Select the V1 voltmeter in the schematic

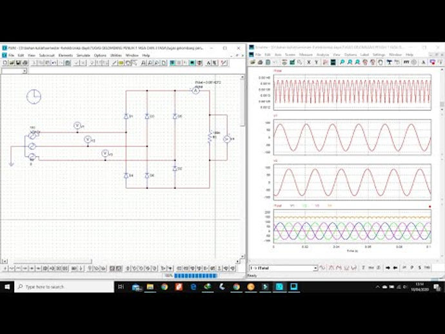click(77, 126)
